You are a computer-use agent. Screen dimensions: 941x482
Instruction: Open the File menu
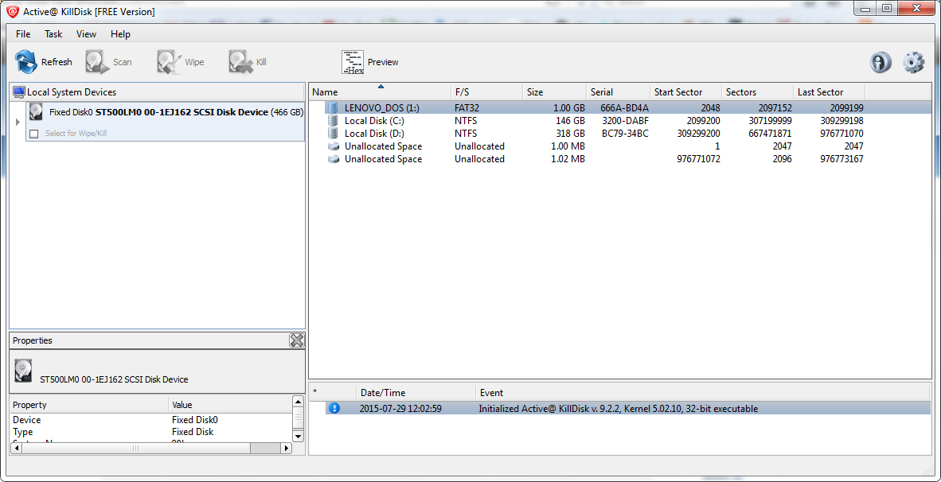coord(23,34)
